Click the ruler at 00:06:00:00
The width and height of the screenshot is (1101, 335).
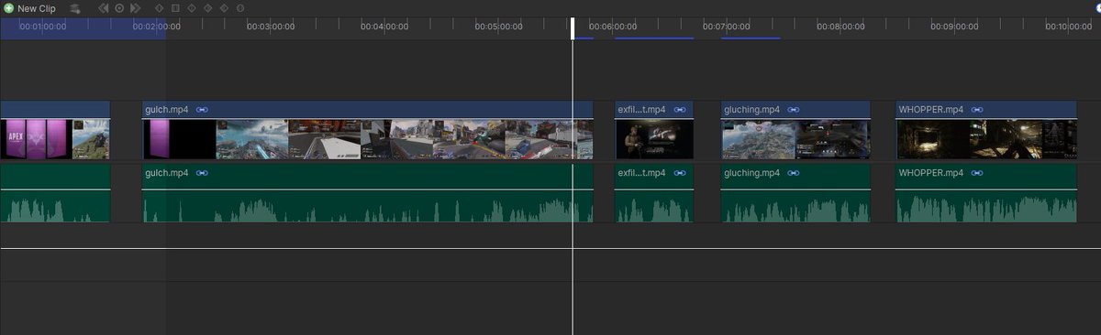[612, 27]
